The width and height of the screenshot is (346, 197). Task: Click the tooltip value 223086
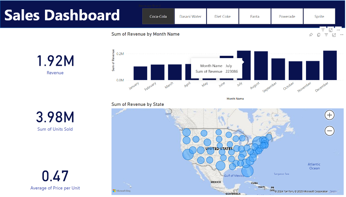[232, 71]
